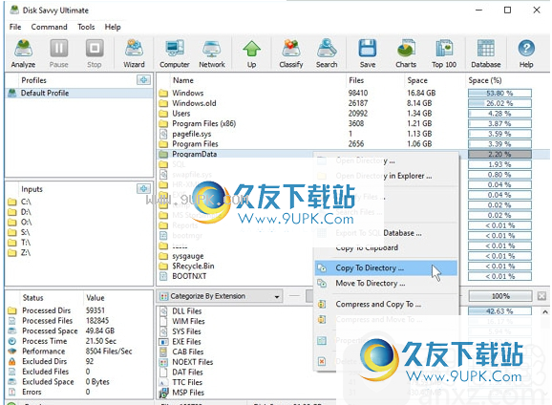This screenshot has height=405, width=552.
Task: Go up one directory with Up
Action: [x=252, y=53]
